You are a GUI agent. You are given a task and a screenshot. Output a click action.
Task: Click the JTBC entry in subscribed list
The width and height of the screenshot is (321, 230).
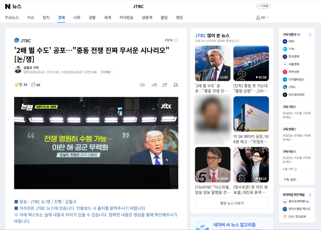click(289, 87)
